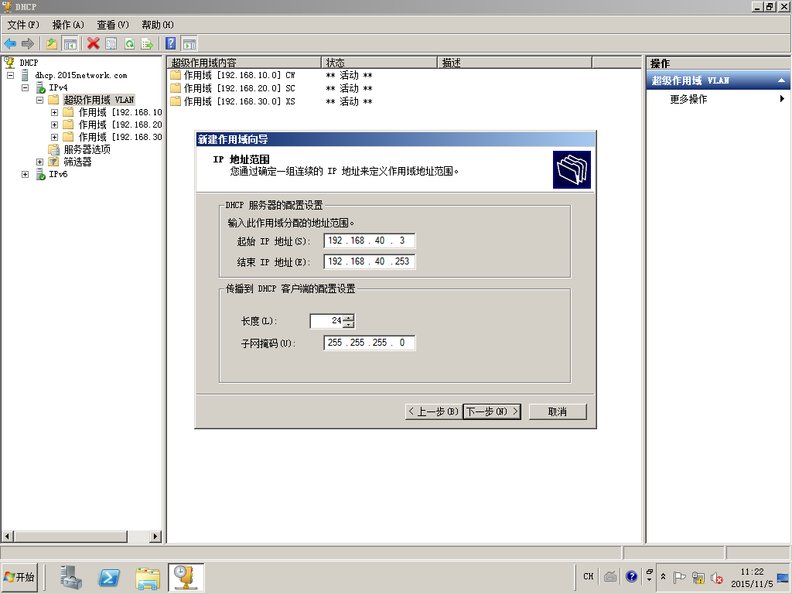
Task: Toggle the Show/Hide Console Tree icon
Action: (70, 43)
